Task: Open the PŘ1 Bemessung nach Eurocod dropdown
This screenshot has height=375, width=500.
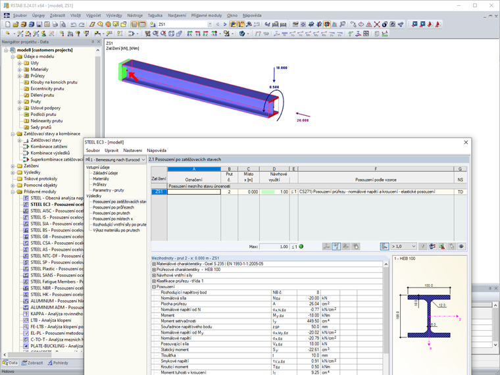Action: (115, 159)
